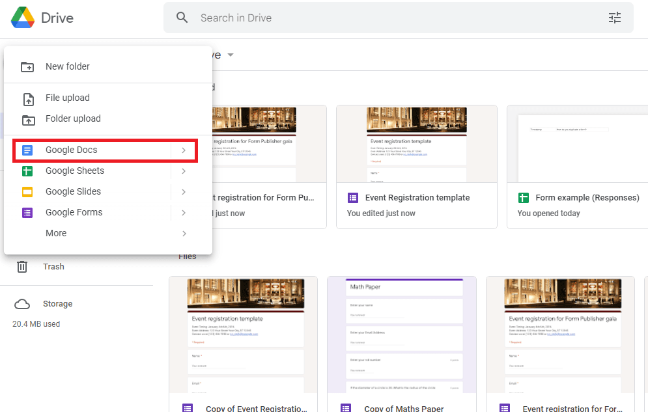Click the green Google Sheets icon
648x412 pixels.
pyautogui.click(x=27, y=171)
